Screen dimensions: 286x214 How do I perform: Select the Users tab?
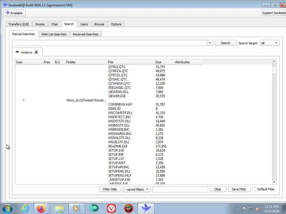point(84,24)
